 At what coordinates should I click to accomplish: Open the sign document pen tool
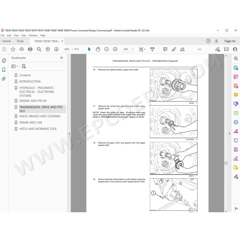click(182, 49)
